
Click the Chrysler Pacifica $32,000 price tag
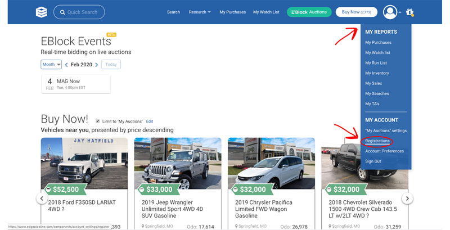pos(253,190)
